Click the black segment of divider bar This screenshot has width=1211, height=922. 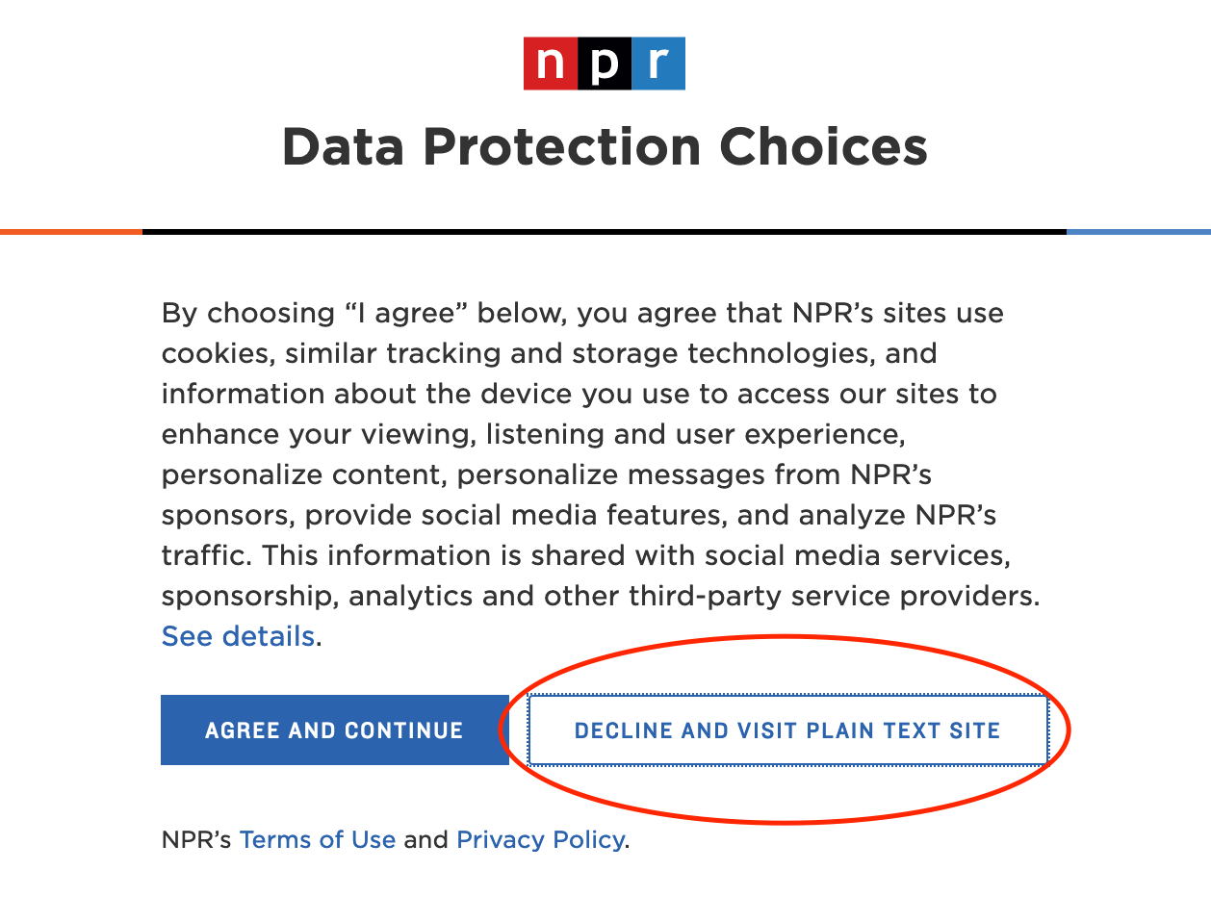[605, 232]
